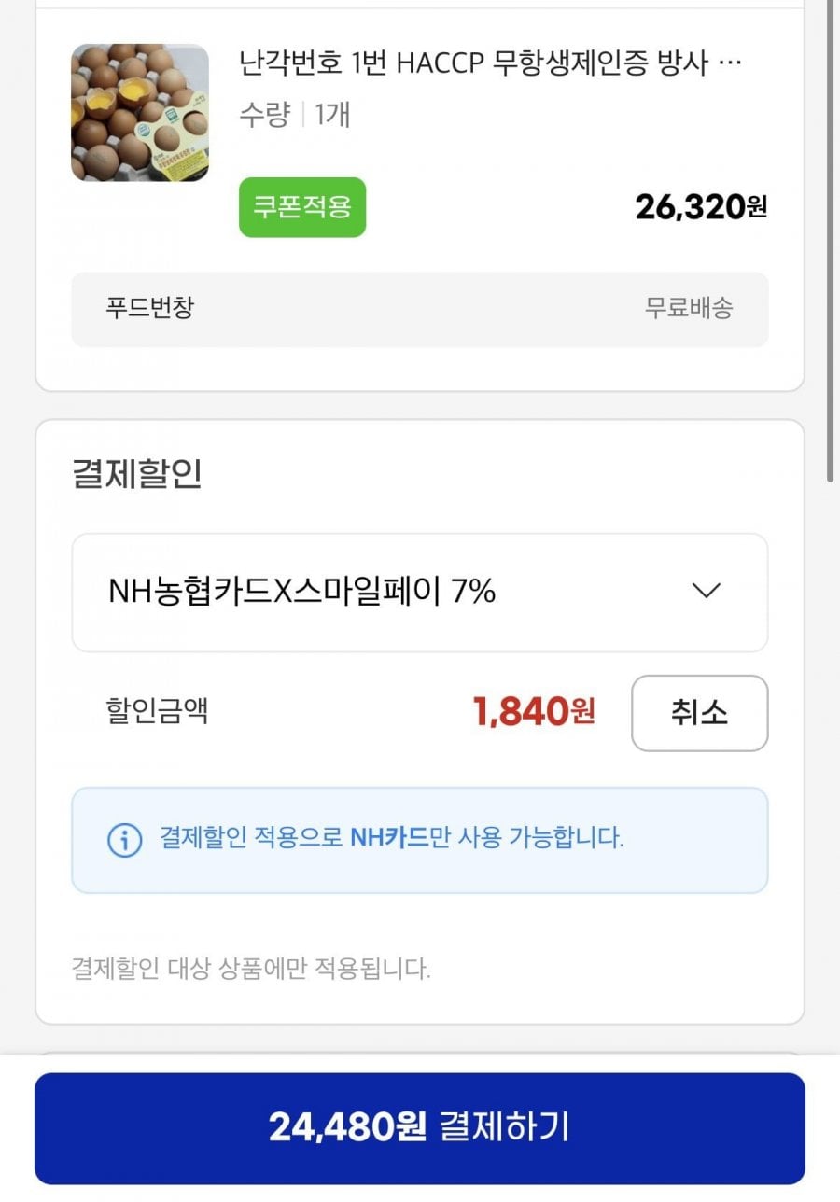
Task: Expand the payment discount chevron arrow
Action: [x=707, y=591]
